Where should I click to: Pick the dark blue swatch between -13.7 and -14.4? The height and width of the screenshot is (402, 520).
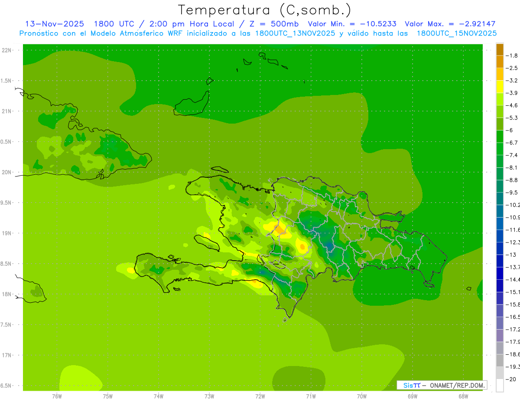pyautogui.click(x=500, y=273)
